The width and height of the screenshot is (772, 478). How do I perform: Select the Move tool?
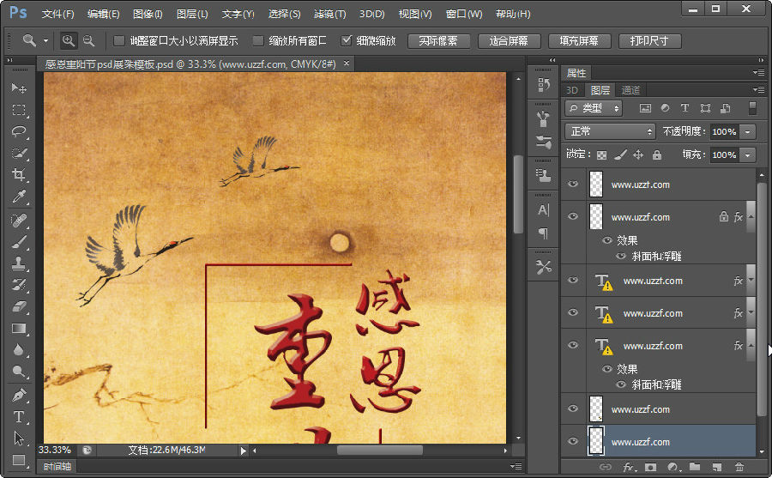click(19, 88)
